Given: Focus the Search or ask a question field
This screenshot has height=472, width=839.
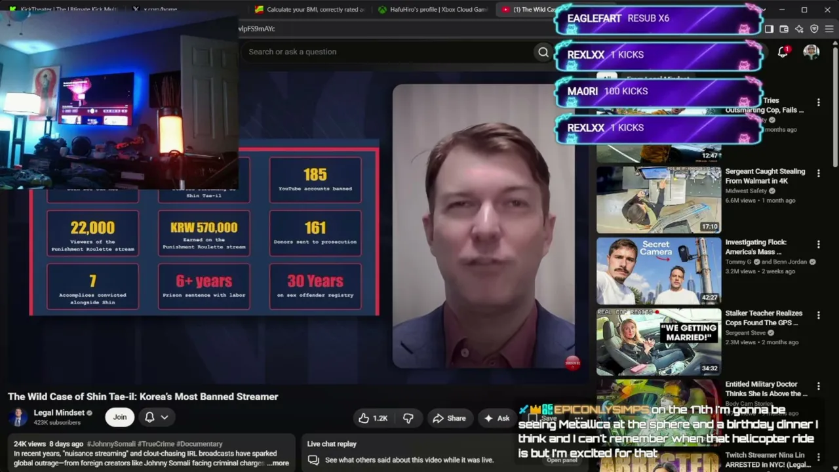Looking at the screenshot, I should 387,52.
